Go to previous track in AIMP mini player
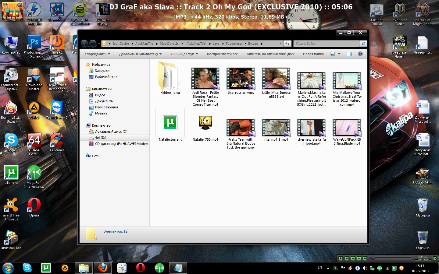 (x=353, y=258)
